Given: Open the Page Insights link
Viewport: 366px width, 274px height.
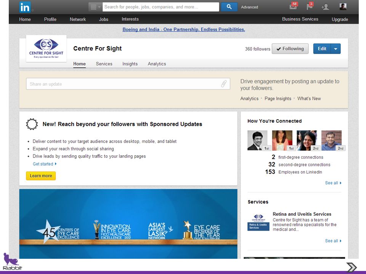Looking at the screenshot, I should tap(278, 99).
